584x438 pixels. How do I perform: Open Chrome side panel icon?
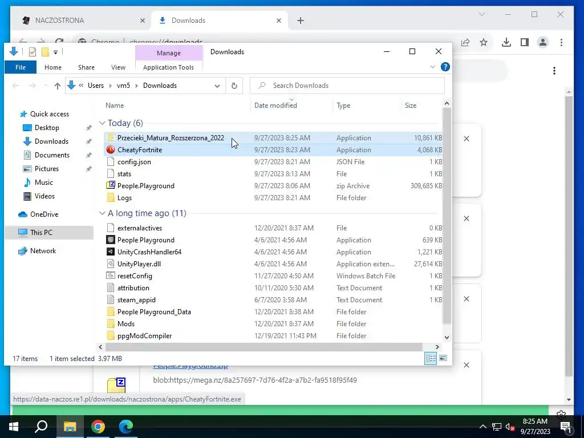click(525, 42)
